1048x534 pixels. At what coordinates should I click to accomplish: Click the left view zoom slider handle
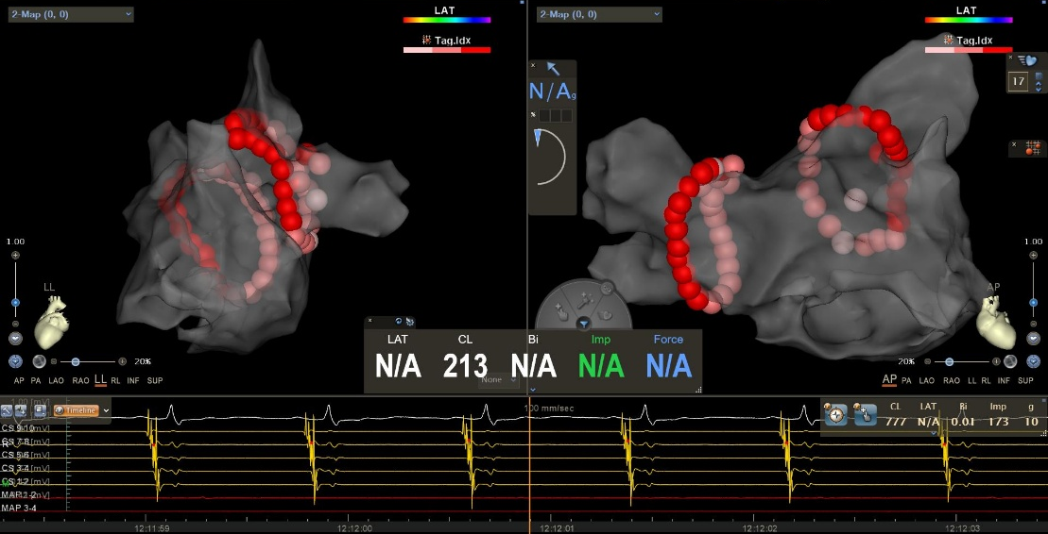tap(15, 302)
